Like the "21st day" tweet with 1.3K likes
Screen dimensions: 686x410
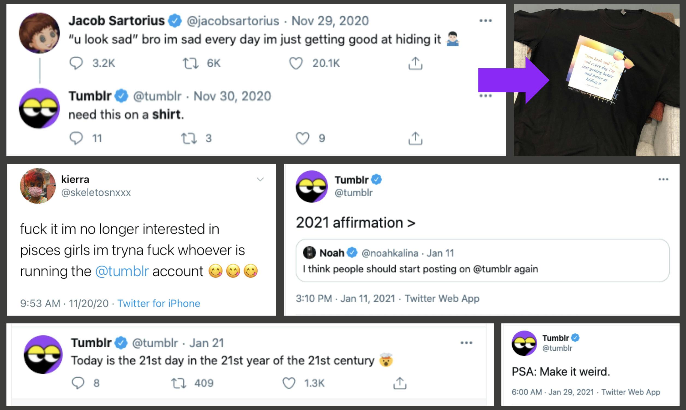[x=289, y=383]
